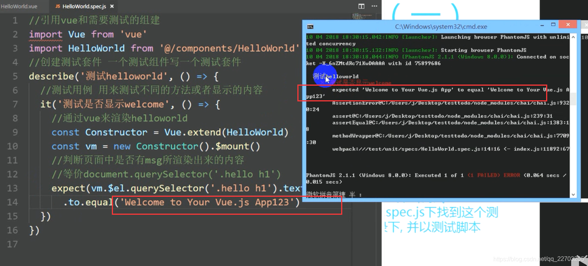Click the cmd scrollbar down arrow
Viewport: 588px width, 266px height.
point(573,195)
